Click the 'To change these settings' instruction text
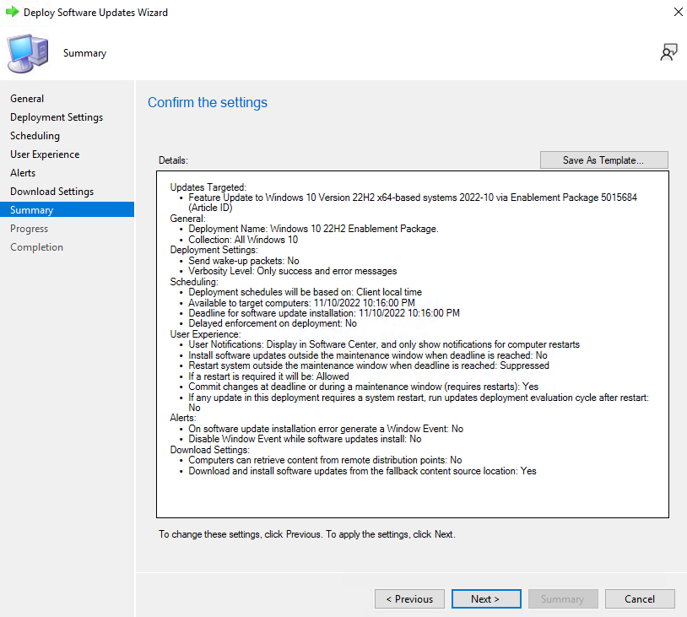Viewport: 687px width, 617px height. click(307, 534)
